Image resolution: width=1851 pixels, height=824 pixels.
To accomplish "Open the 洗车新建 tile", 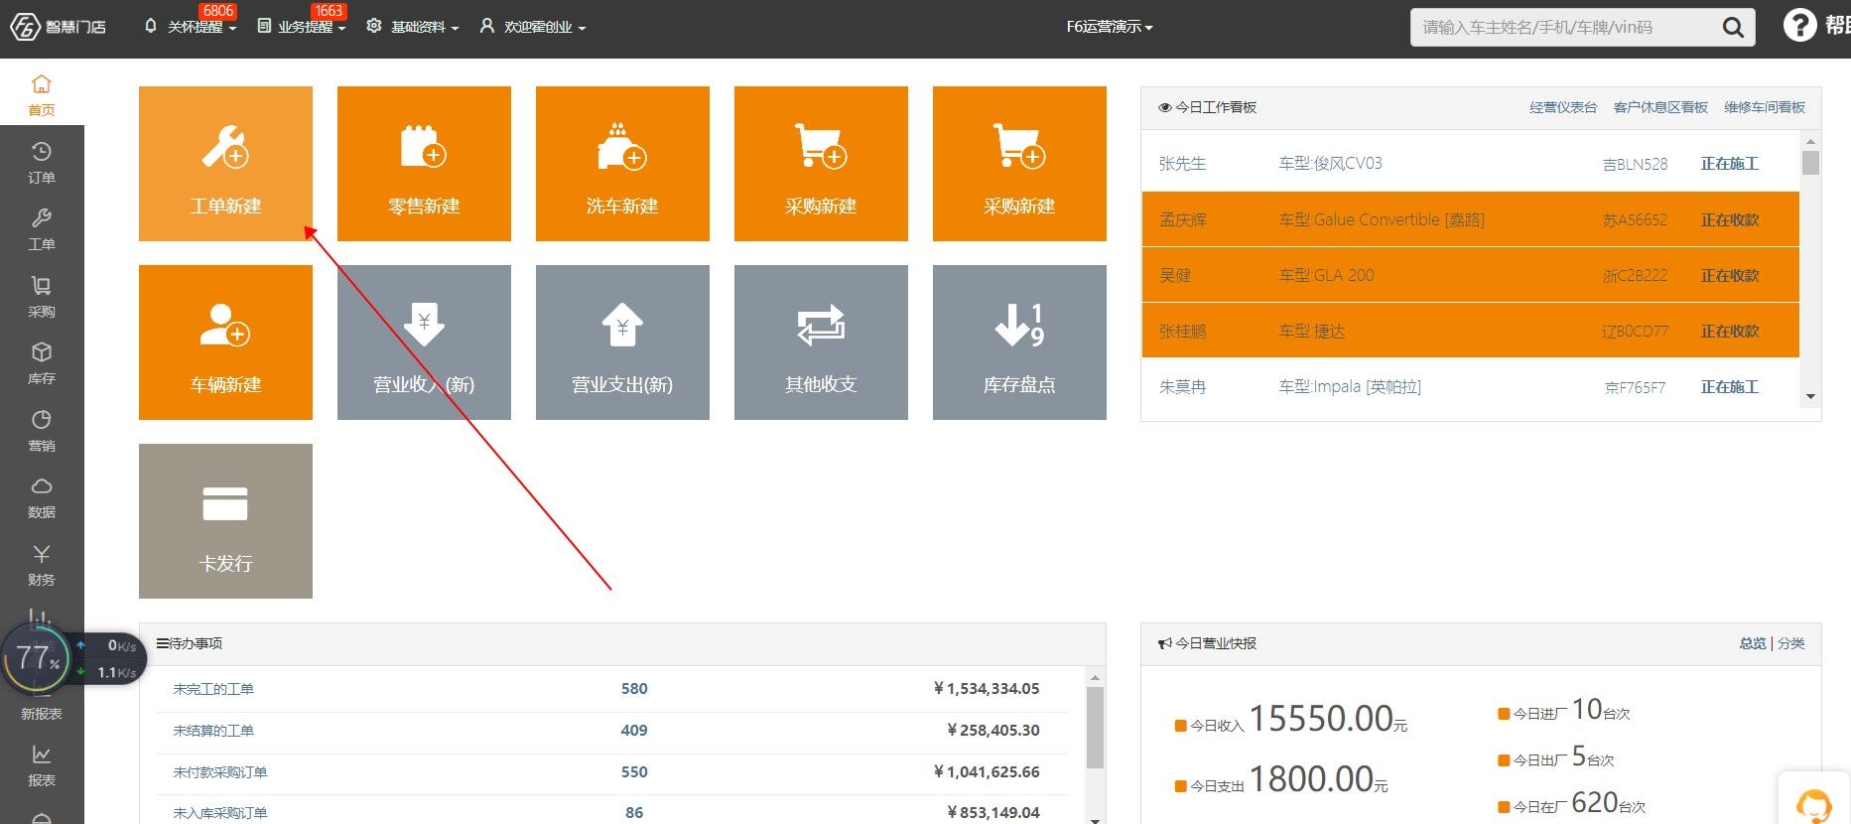I will tap(622, 164).
